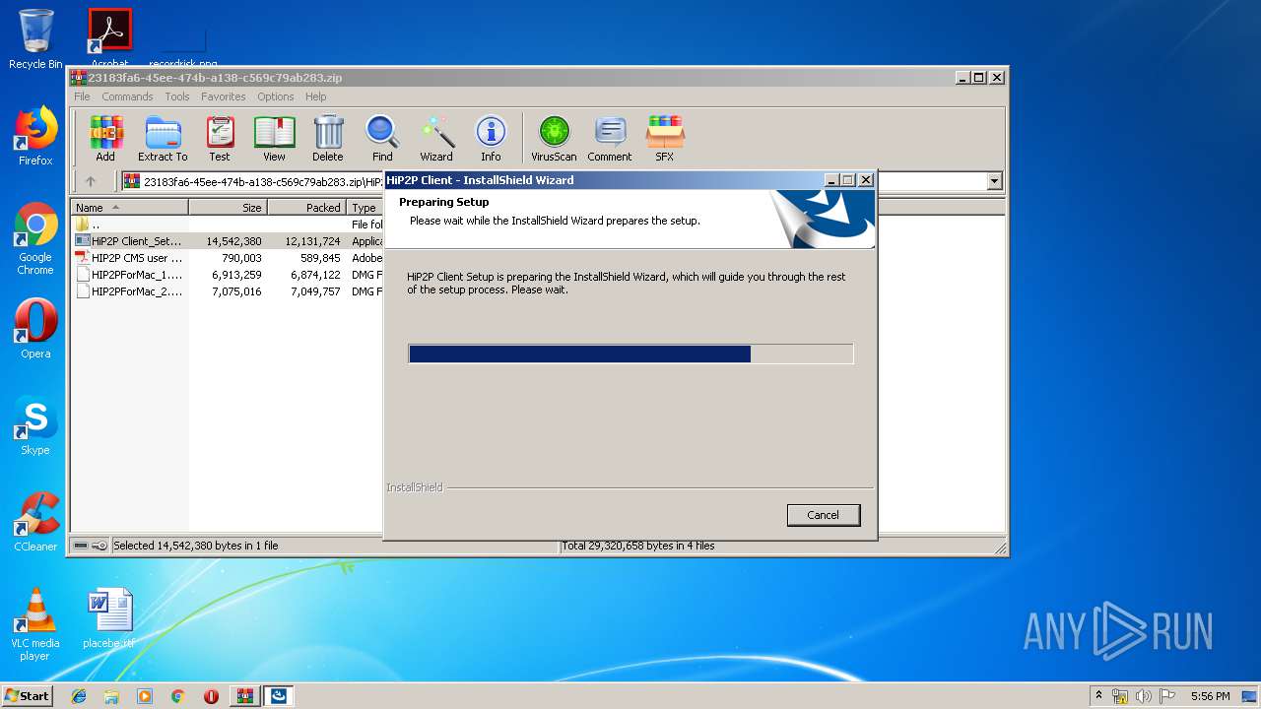Open placebe.rtf desktop document
This screenshot has height=709, width=1261.
(x=109, y=619)
